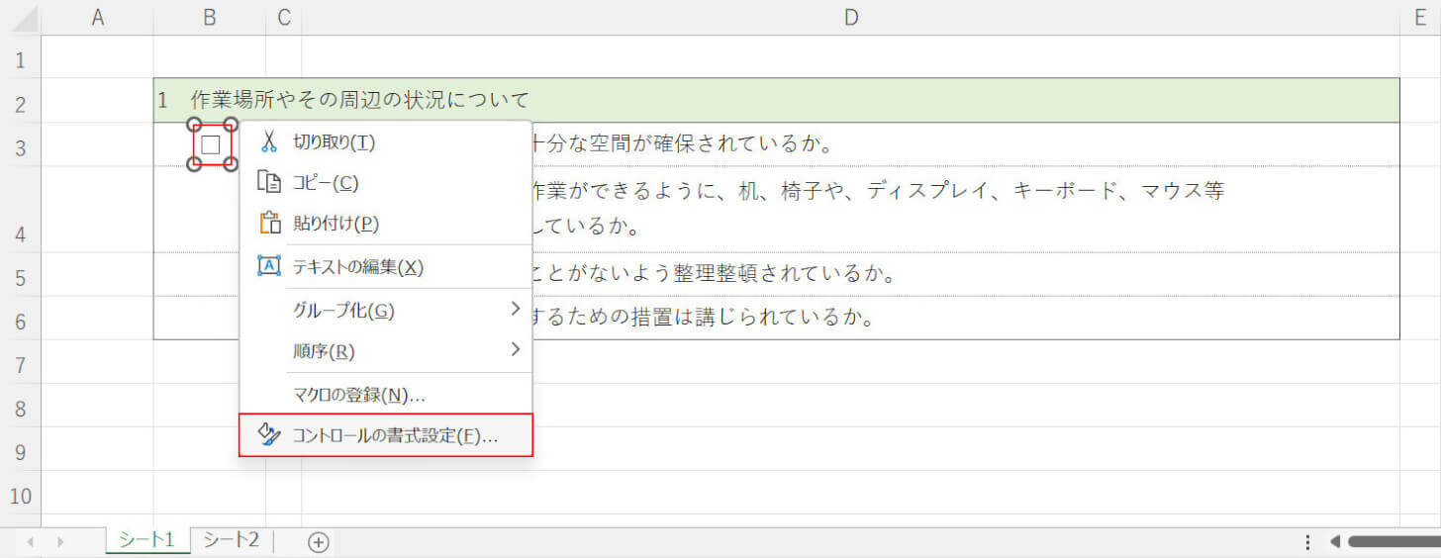Click the Paste clipboard icon

coord(268,224)
